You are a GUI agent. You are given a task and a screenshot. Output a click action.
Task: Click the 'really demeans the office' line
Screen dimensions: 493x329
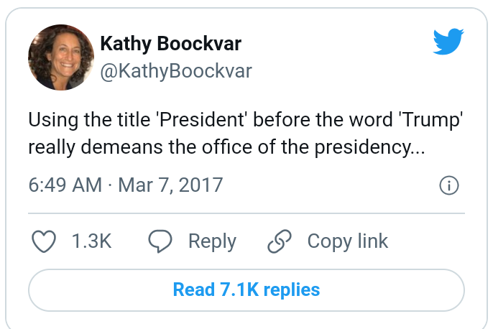[x=144, y=147]
